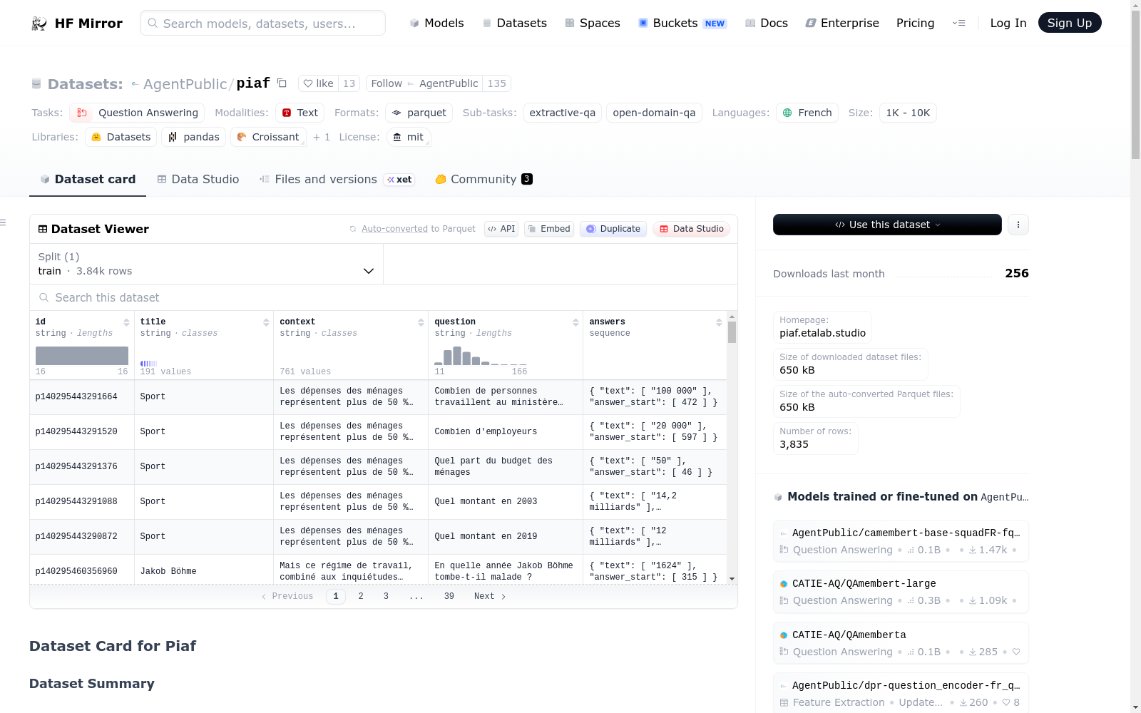Viewport: 1141px width, 713px height.
Task: Click the heart icon on dpr-question_encoder model
Action: [x=1006, y=702]
